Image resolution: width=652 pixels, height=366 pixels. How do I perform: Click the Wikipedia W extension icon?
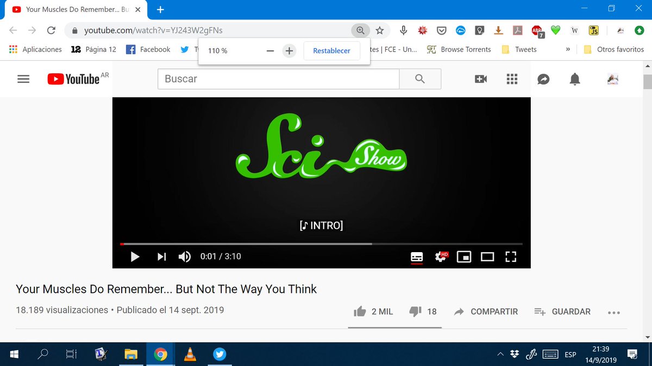tap(575, 30)
